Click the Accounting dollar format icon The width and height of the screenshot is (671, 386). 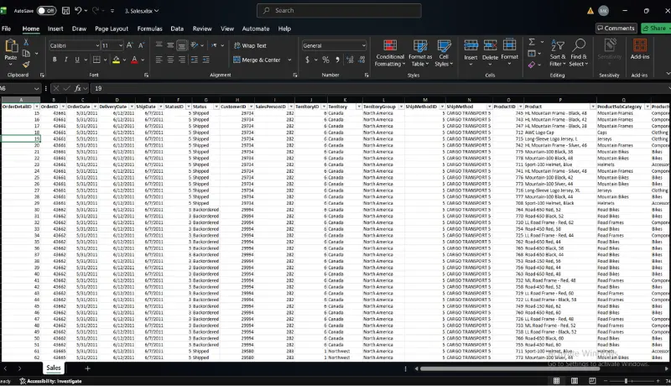tap(307, 60)
